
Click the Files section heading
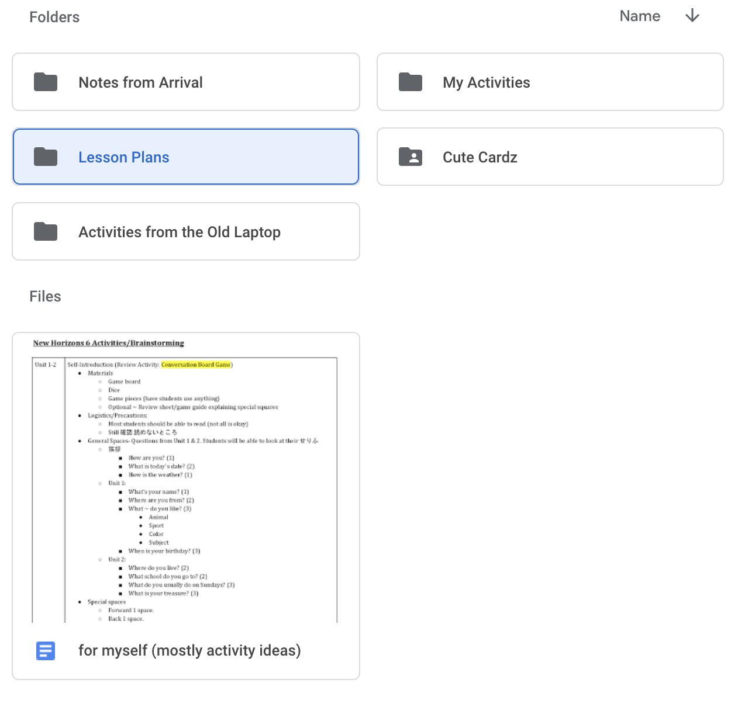[45, 296]
